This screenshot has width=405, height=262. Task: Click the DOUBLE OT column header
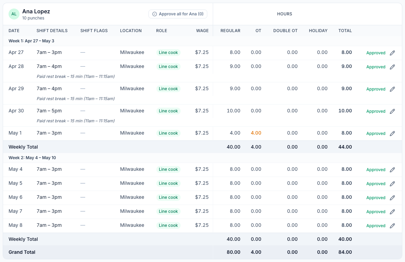[x=285, y=31]
